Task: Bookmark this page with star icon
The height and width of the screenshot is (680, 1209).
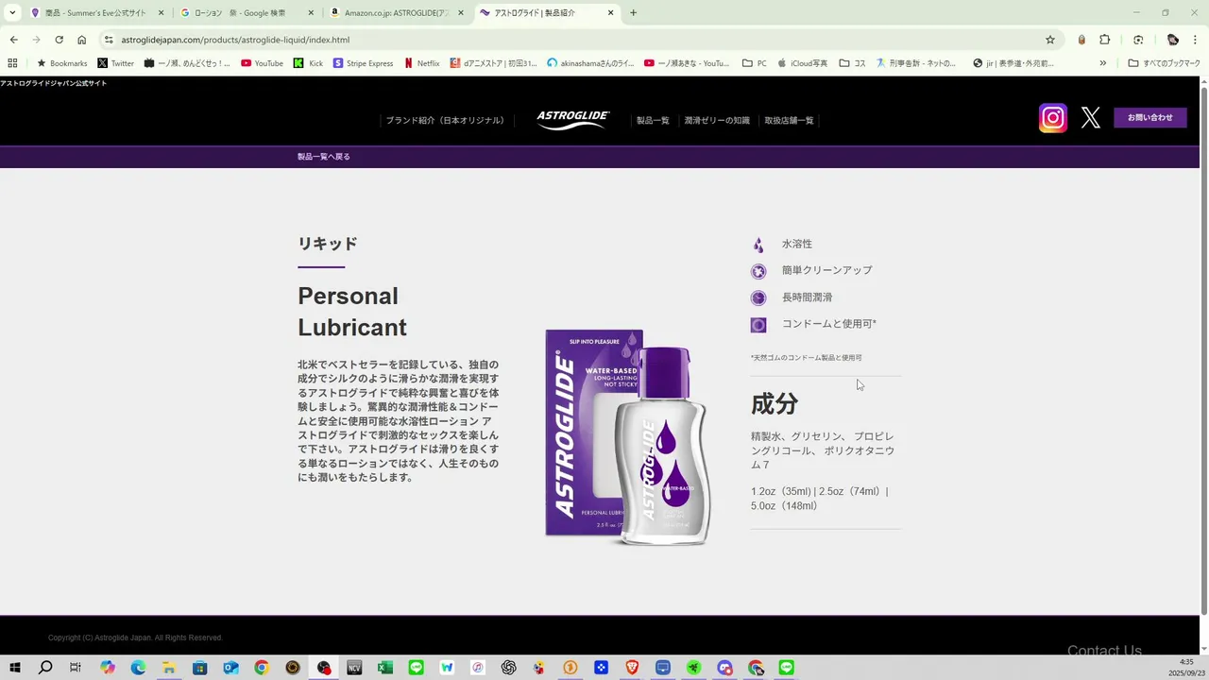Action: (x=1050, y=40)
